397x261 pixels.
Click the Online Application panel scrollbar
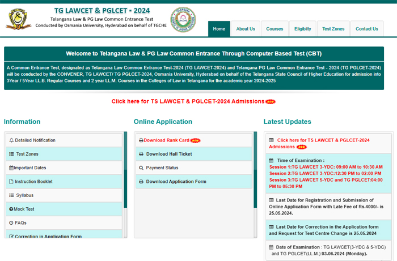255,169
